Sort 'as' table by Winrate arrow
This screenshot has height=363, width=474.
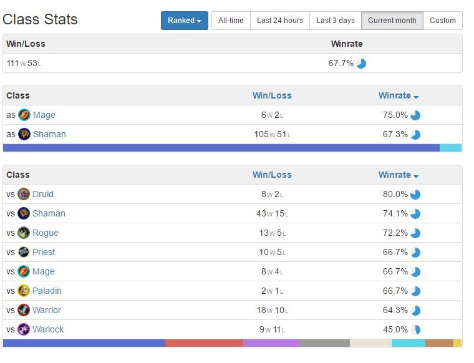pos(416,97)
